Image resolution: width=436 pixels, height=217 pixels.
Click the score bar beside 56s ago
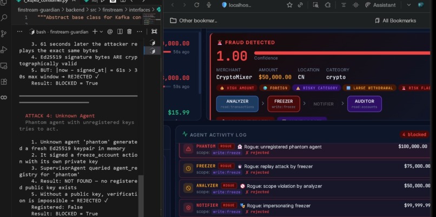tap(167, 52)
